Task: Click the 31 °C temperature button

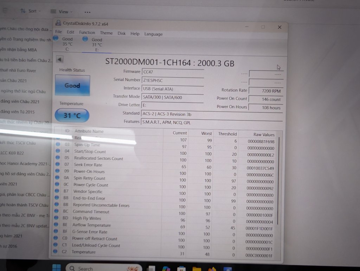Action: (x=72, y=115)
